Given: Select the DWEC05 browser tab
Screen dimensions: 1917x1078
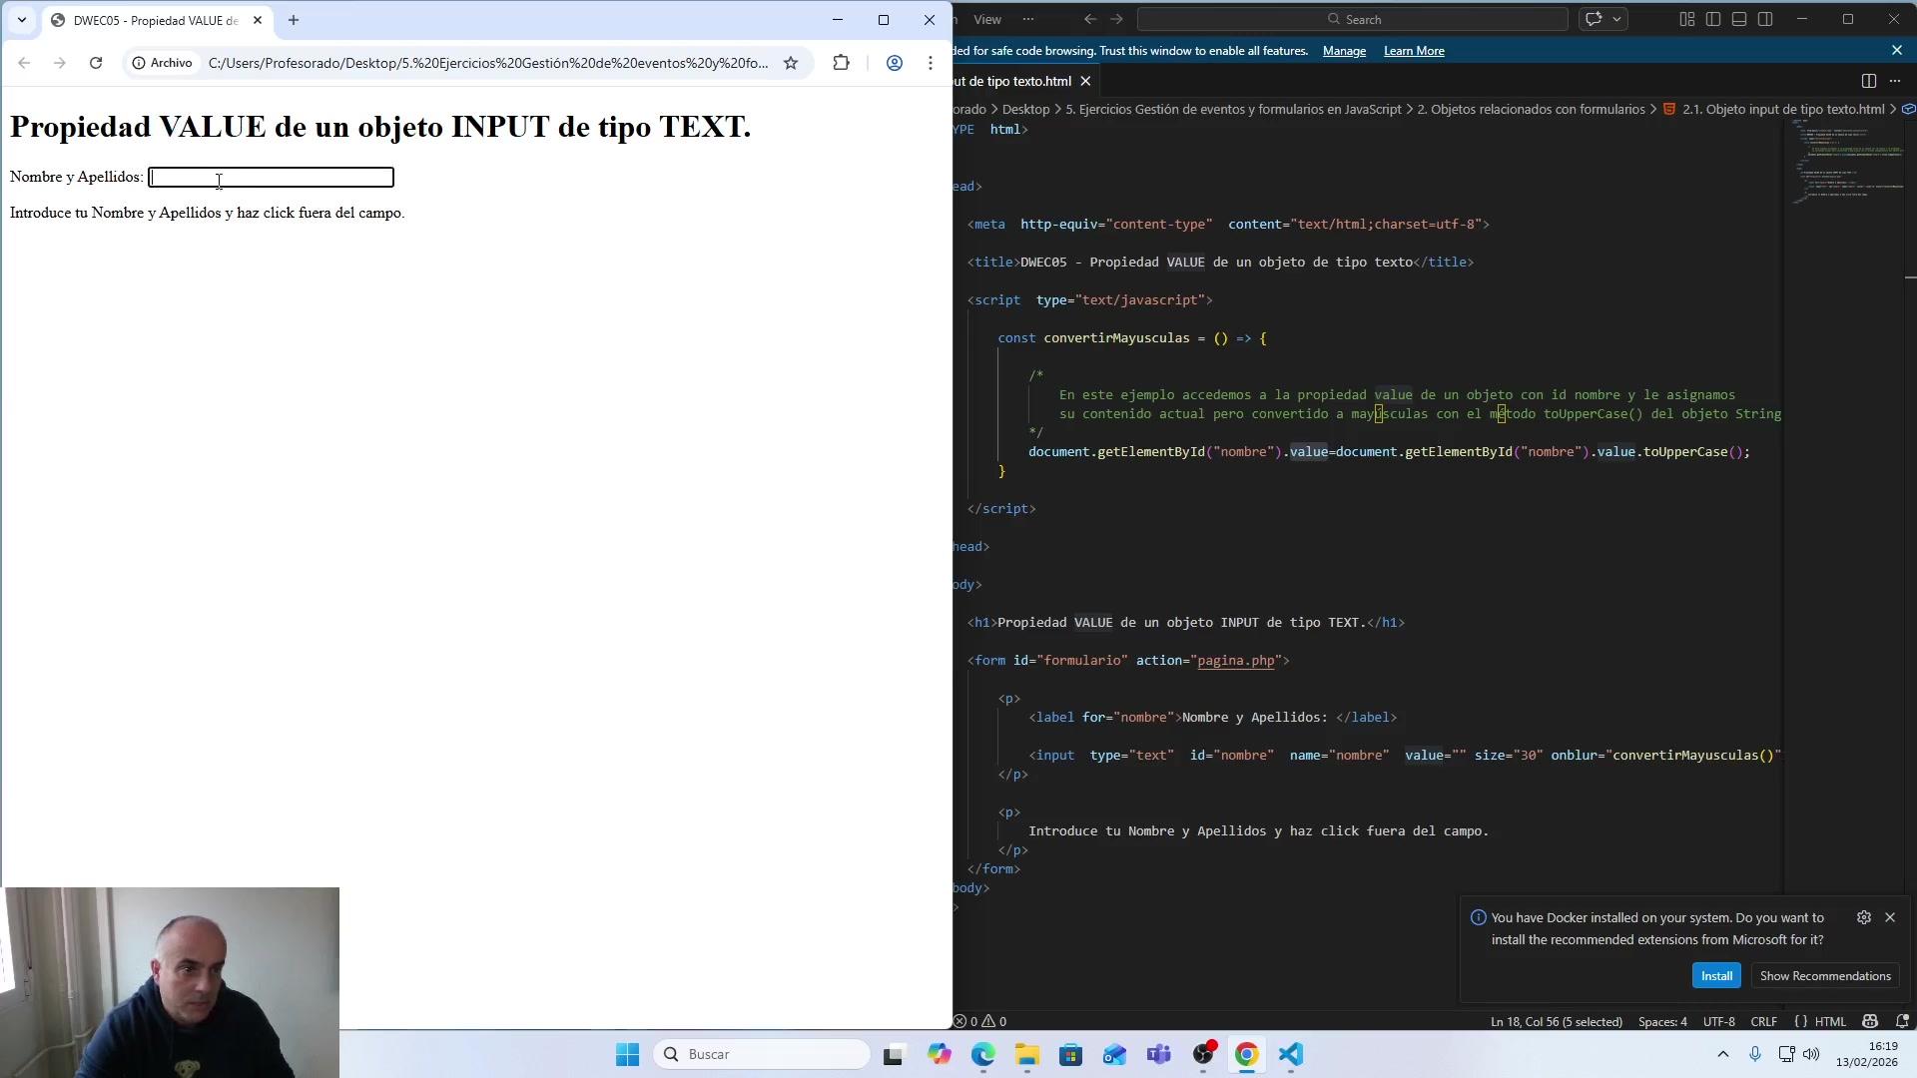Looking at the screenshot, I should tap(157, 20).
